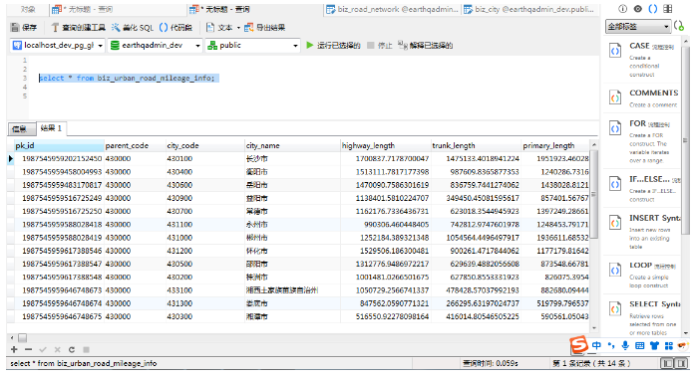Delete the record with the minus icon
Viewport: 694px width, 377px height.
coord(28,349)
